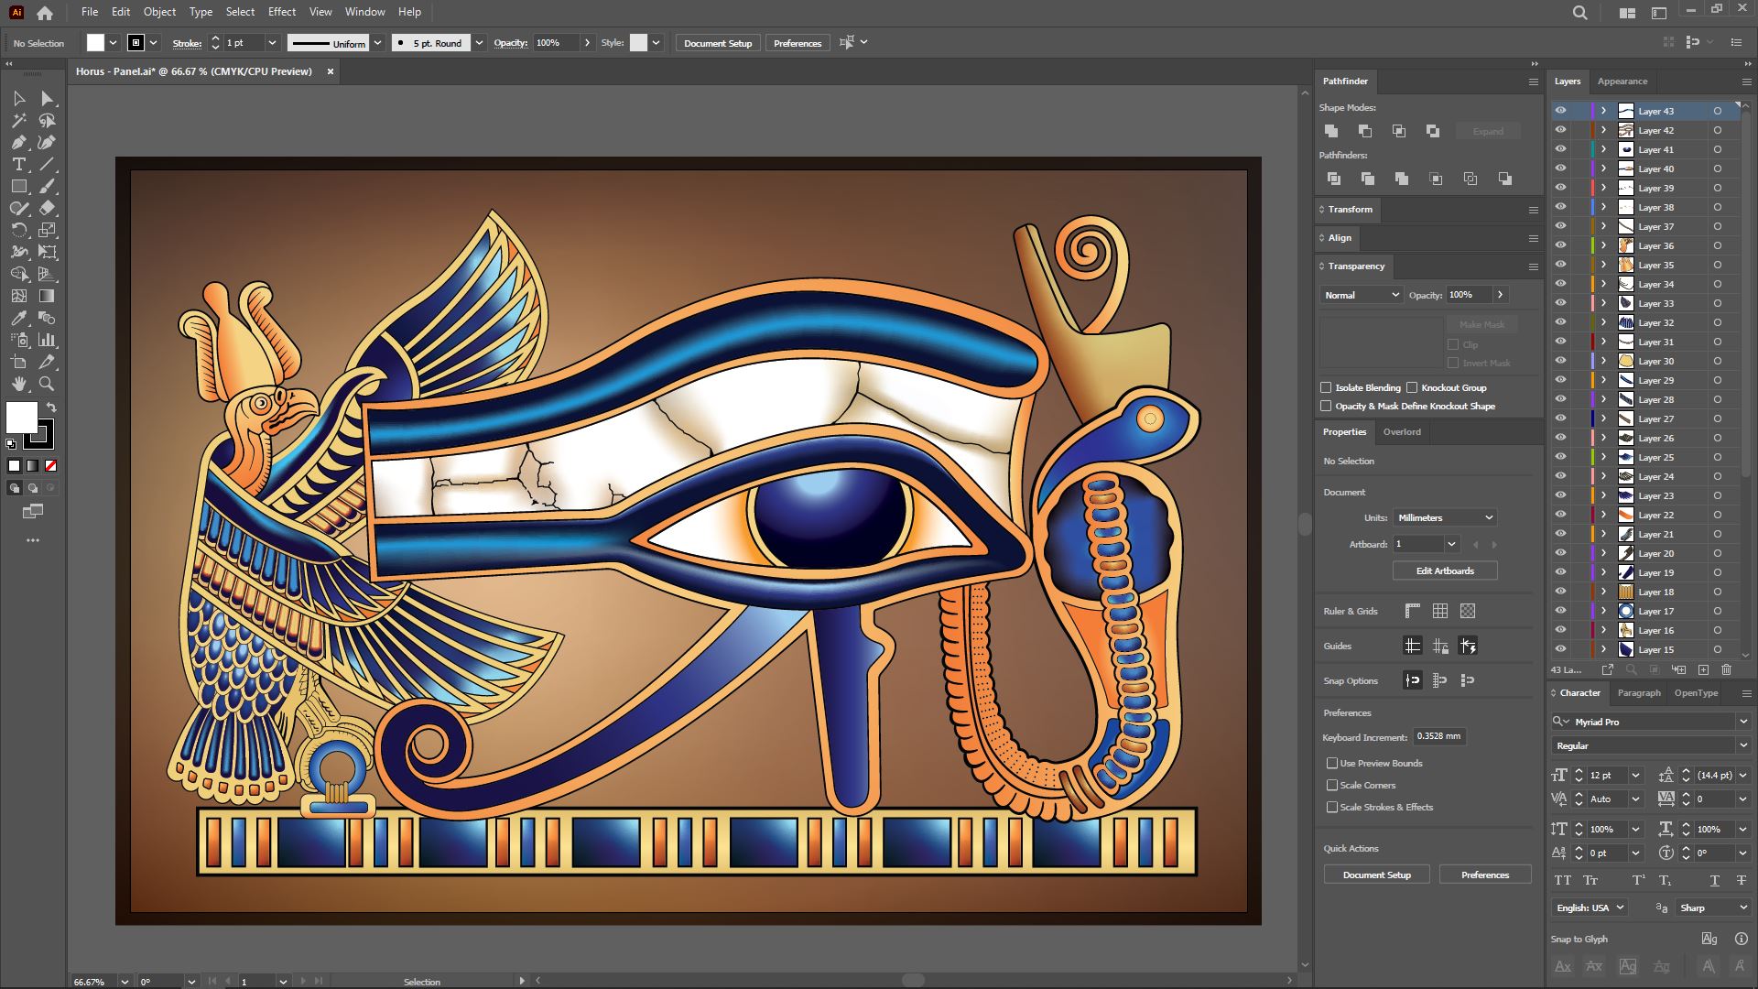Select the Zoom tool
1758x989 pixels.
pyautogui.click(x=47, y=384)
